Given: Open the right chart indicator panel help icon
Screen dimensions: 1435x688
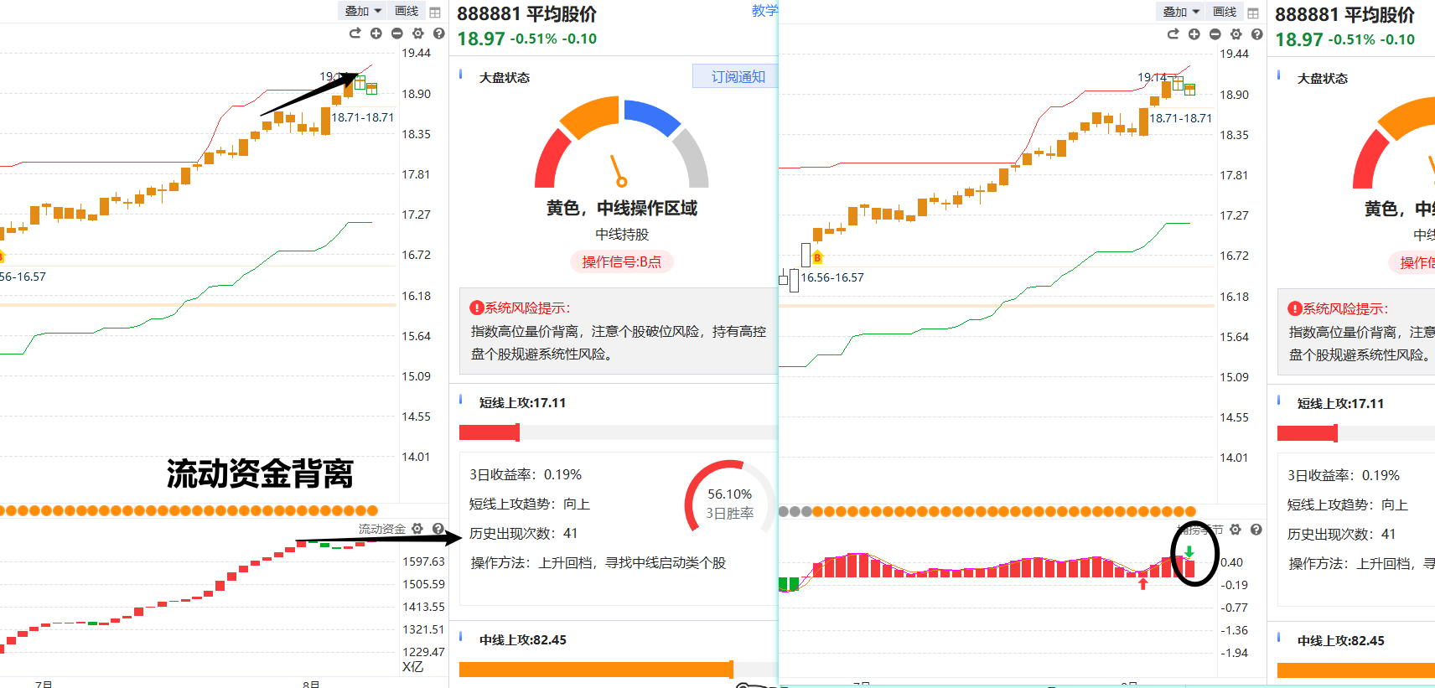Looking at the screenshot, I should [1256, 530].
